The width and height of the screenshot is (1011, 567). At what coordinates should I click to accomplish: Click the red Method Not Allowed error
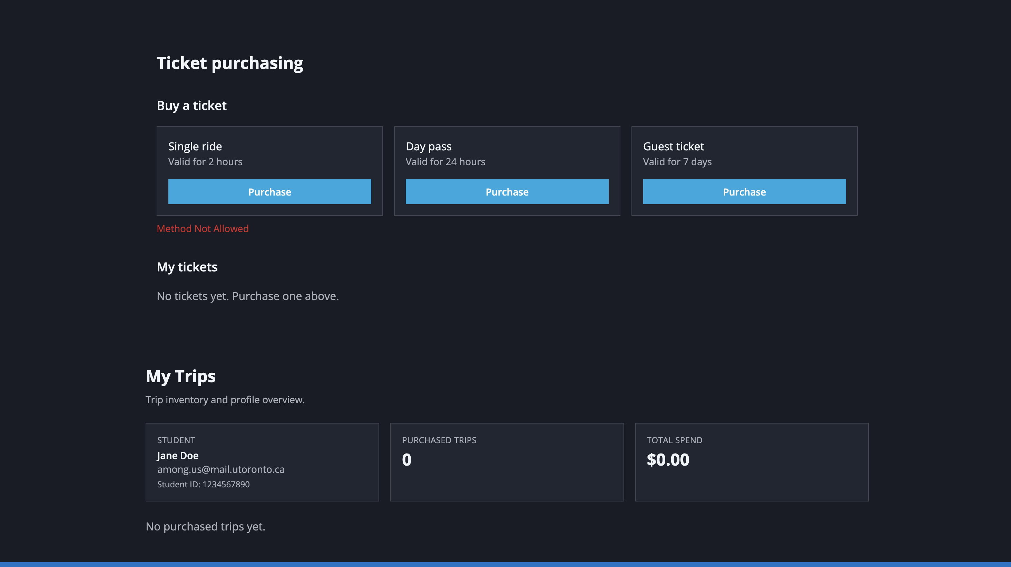(x=203, y=228)
